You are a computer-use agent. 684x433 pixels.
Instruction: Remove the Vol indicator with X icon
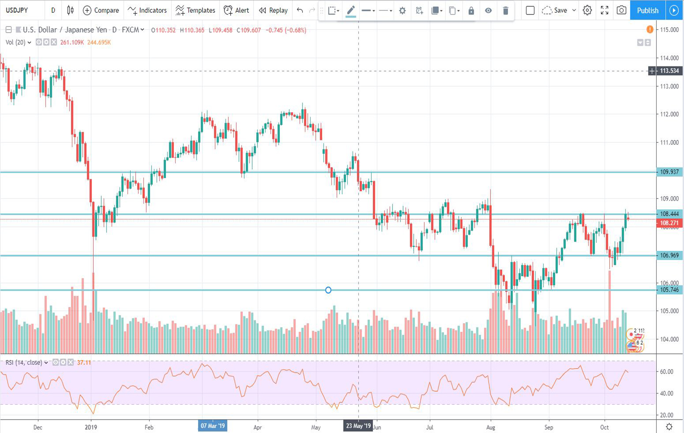[53, 42]
